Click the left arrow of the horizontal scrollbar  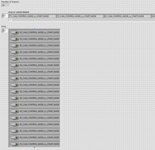pyautogui.click(x=10, y=20)
